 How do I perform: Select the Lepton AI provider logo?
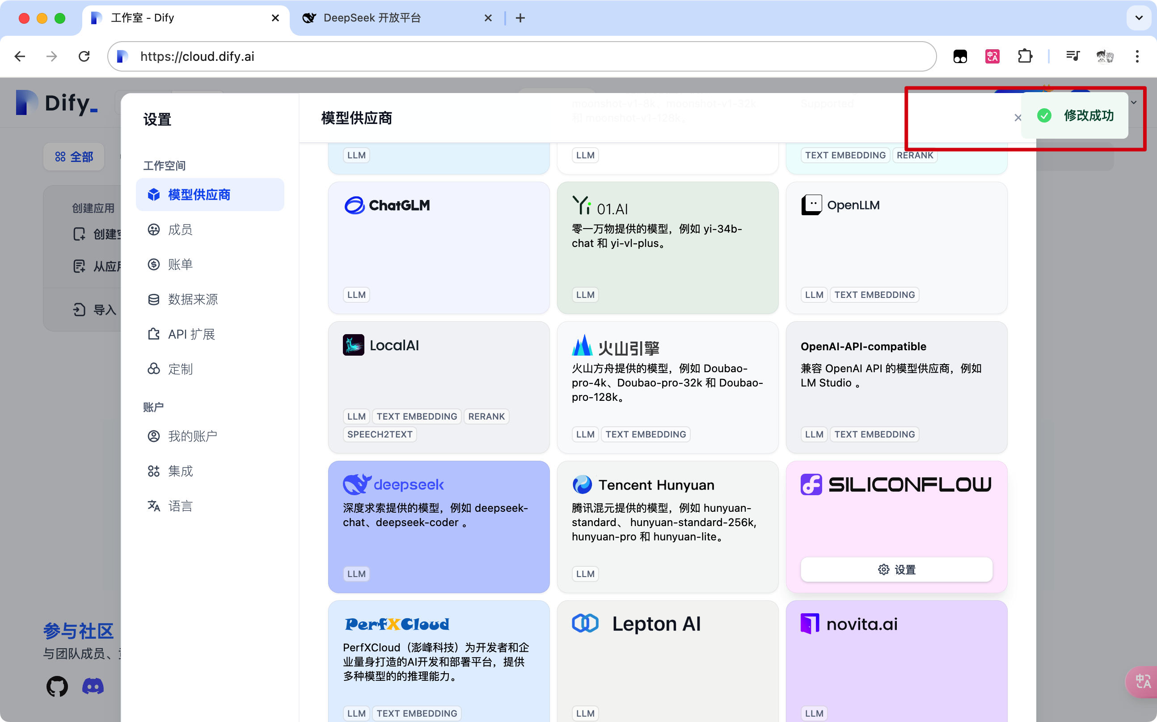pos(637,624)
